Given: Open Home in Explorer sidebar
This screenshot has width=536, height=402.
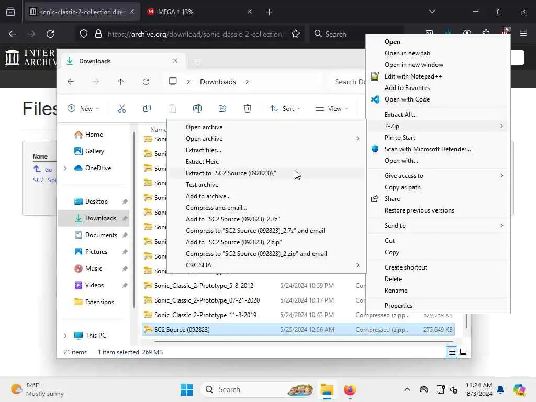Looking at the screenshot, I should tap(93, 135).
